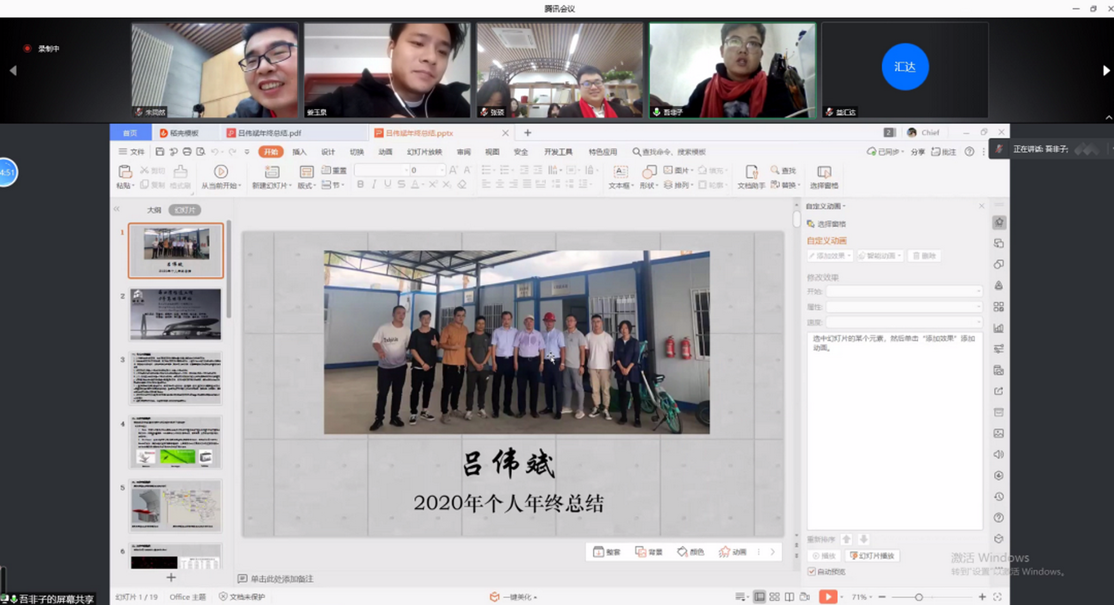Screen dimensions: 1114x605
Task: Toggle Superscript formatting in ribbon
Action: coord(433,185)
